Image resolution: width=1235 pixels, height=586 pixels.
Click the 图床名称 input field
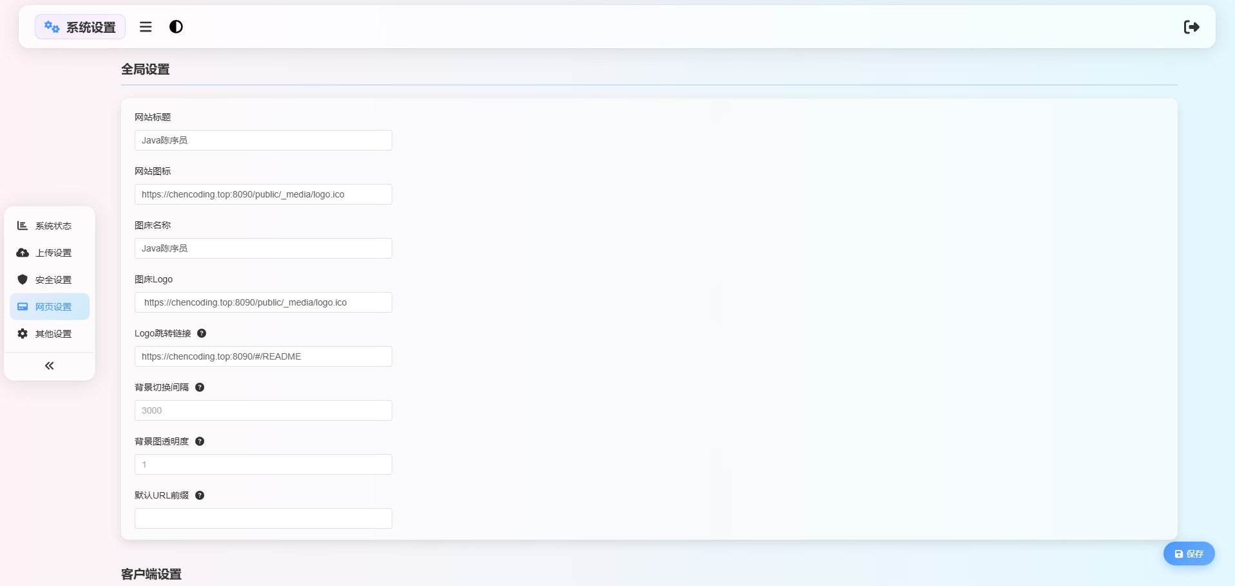(x=263, y=248)
